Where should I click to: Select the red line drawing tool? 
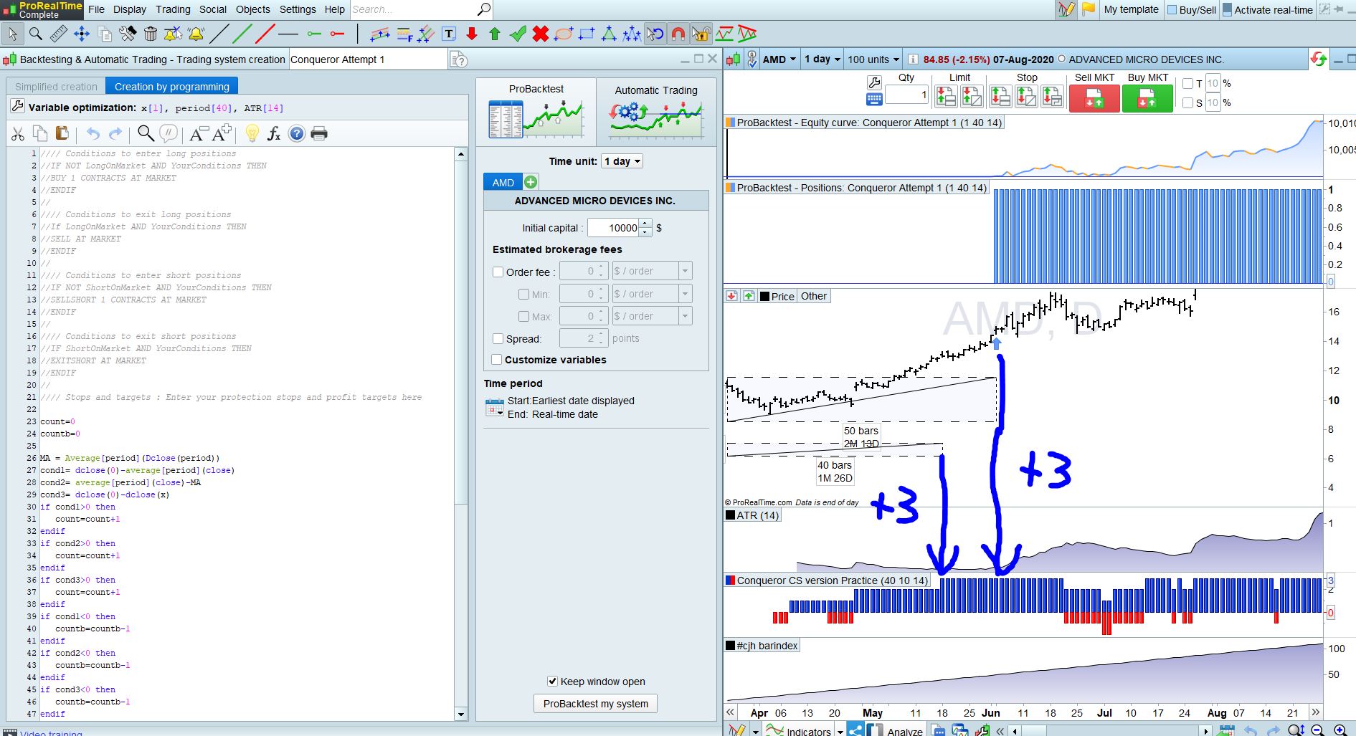(x=265, y=34)
